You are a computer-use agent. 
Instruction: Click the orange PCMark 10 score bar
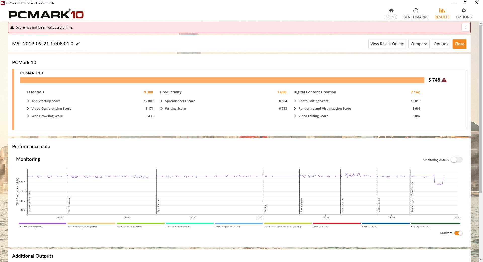[x=222, y=80]
